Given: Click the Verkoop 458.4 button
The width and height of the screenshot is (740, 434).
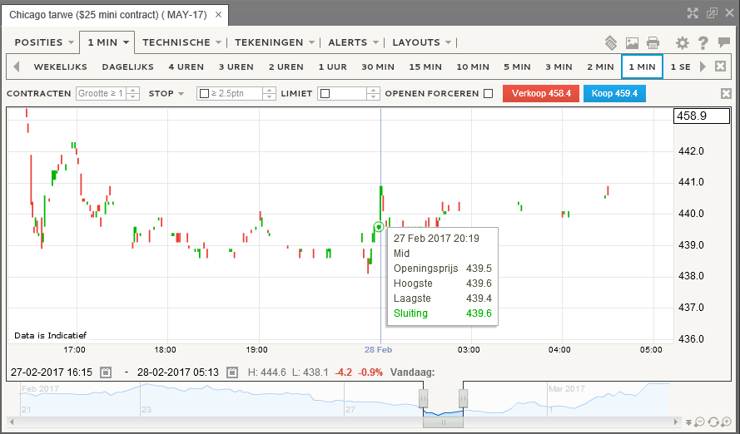Looking at the screenshot, I should 541,93.
